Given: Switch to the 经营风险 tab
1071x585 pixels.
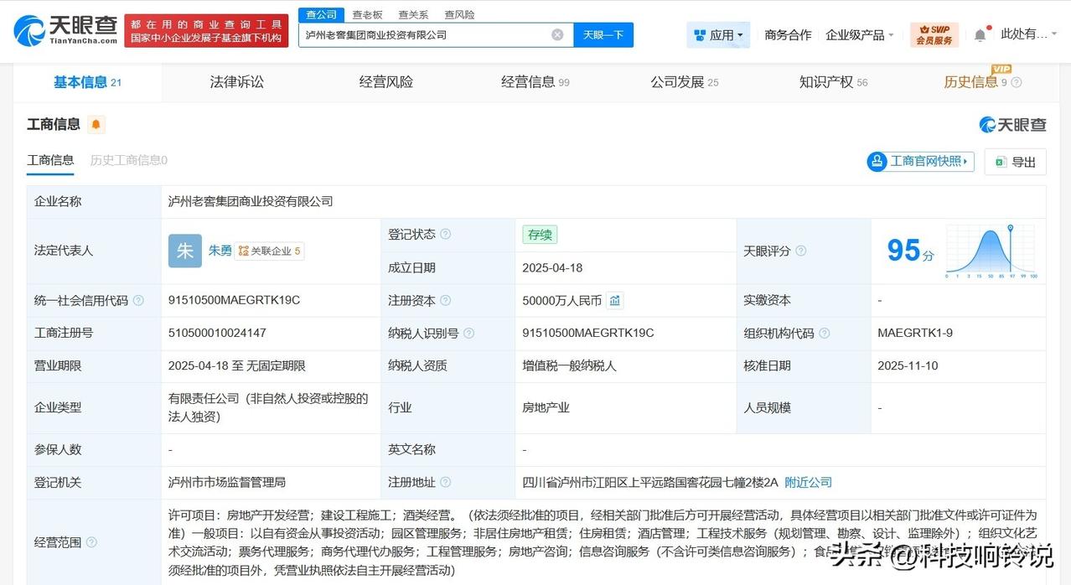Looking at the screenshot, I should (385, 82).
